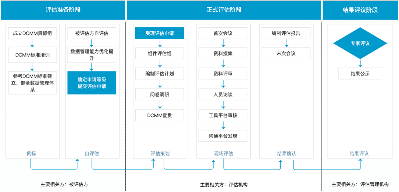399x192 pixels.
Task: Open the 结果评议阶段 header section
Action: [360, 10]
